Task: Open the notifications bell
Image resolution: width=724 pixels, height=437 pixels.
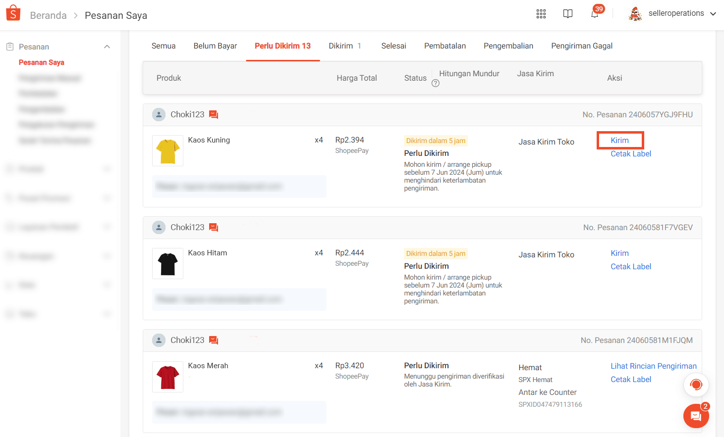Action: (595, 14)
